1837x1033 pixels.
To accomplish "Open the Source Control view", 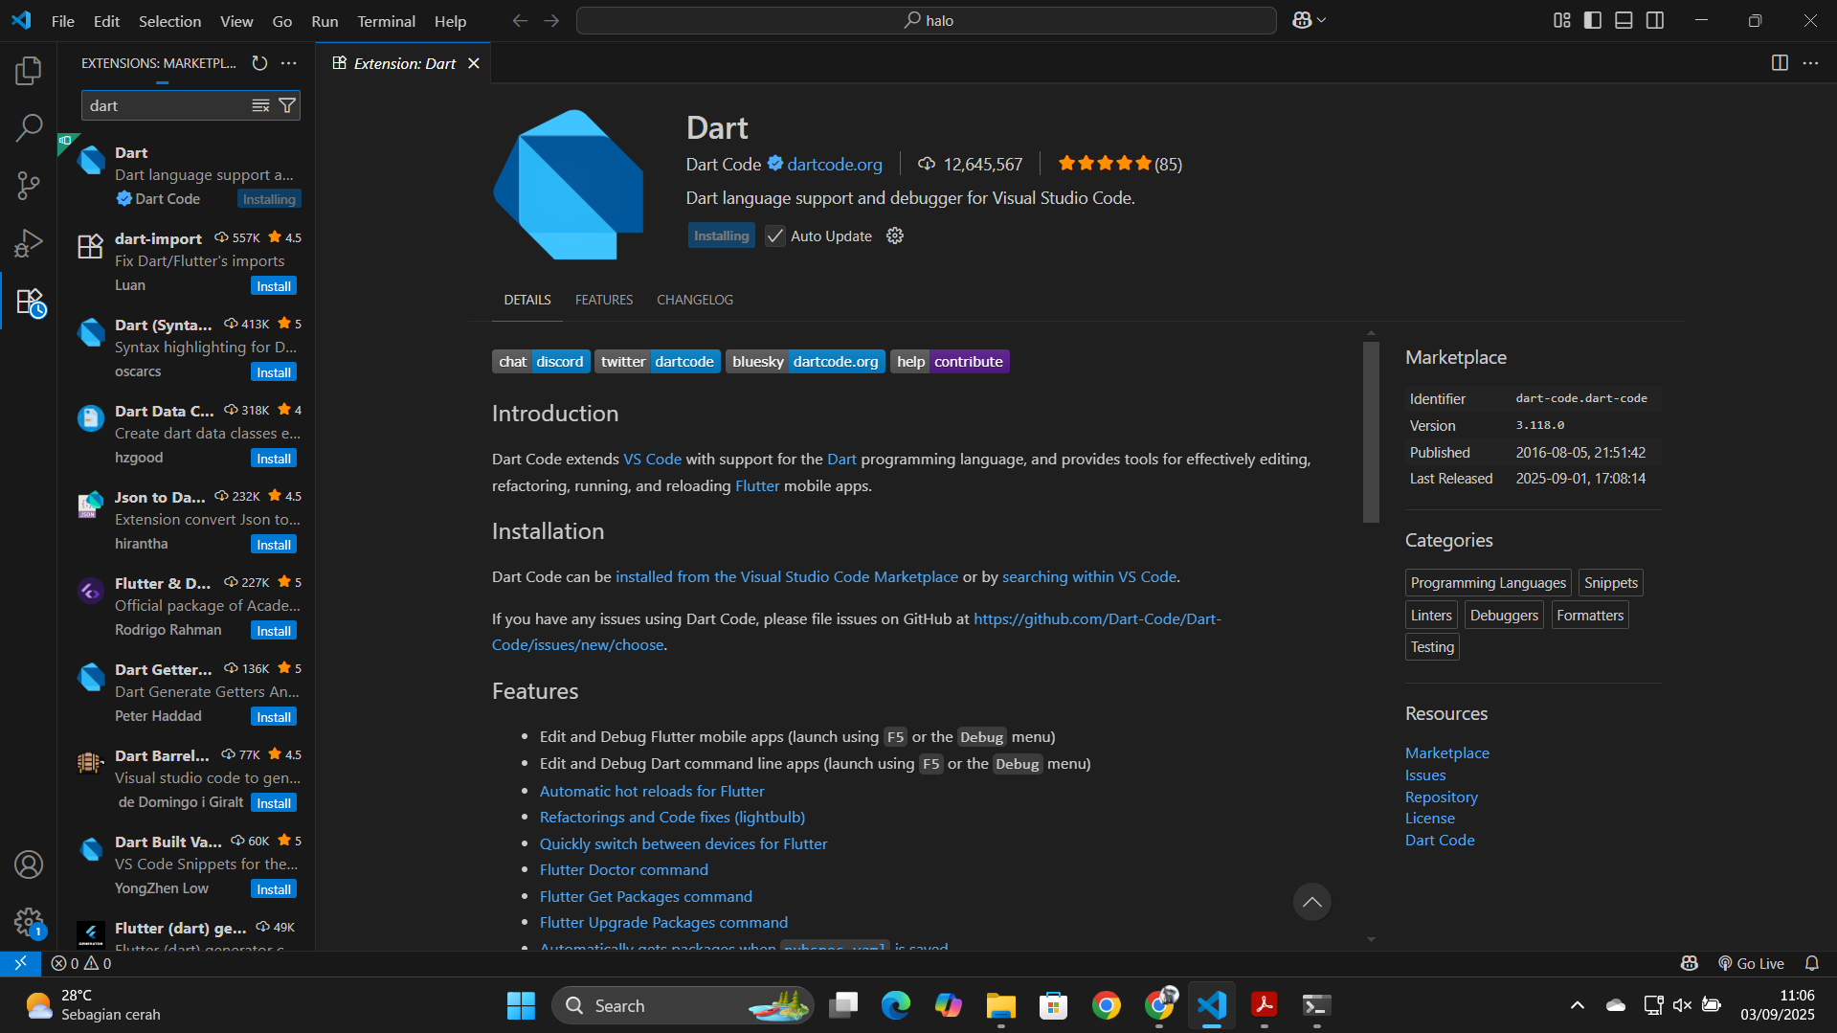I will pos(29,186).
